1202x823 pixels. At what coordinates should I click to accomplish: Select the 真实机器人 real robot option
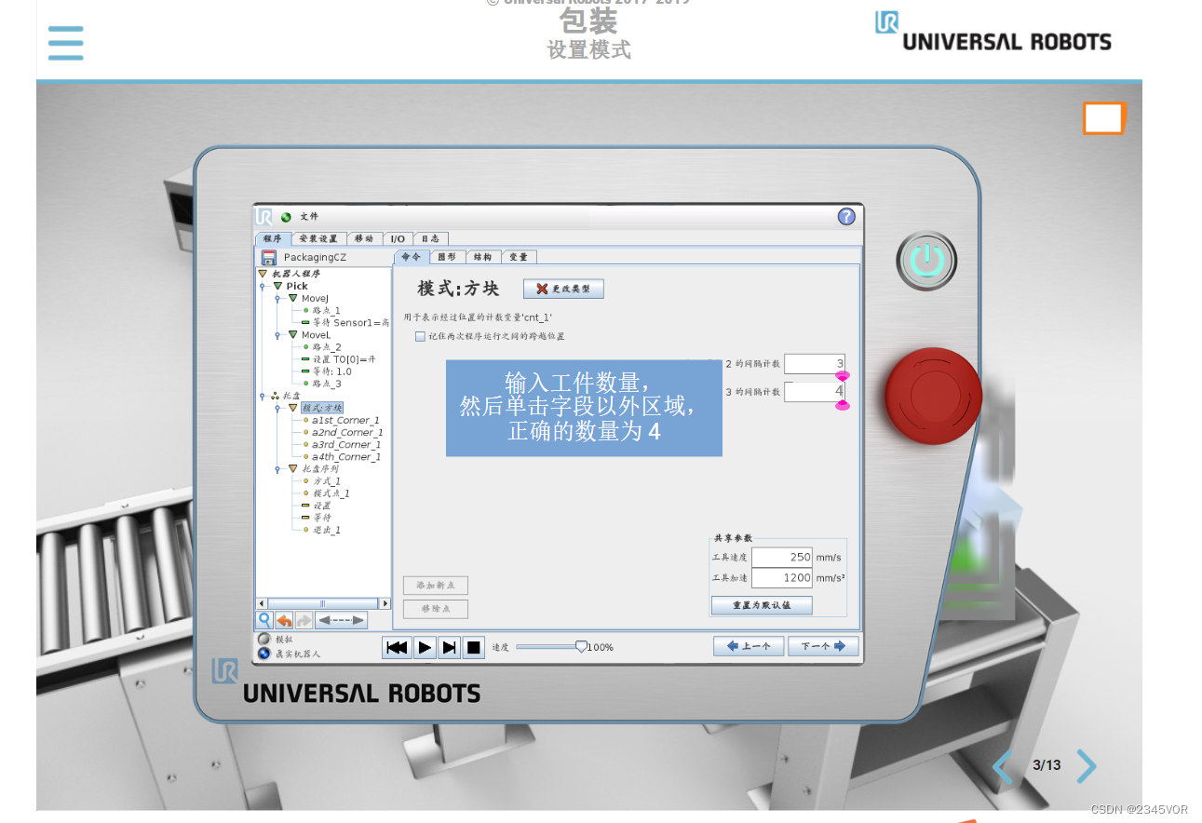264,654
